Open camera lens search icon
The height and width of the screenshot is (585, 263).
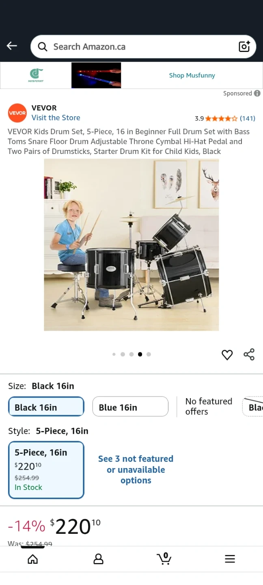coord(244,47)
